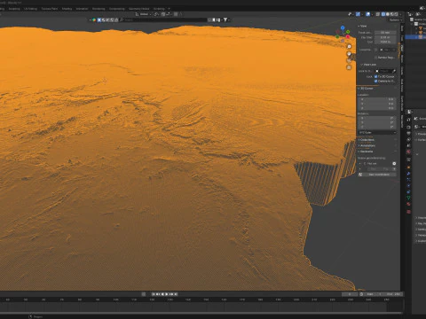Select wireframe viewport shading
This screenshot has height=319, width=426.
(383, 14)
